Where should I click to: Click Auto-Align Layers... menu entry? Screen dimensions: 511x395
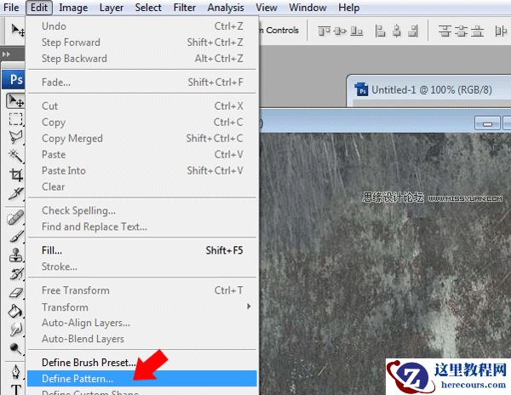point(142,323)
